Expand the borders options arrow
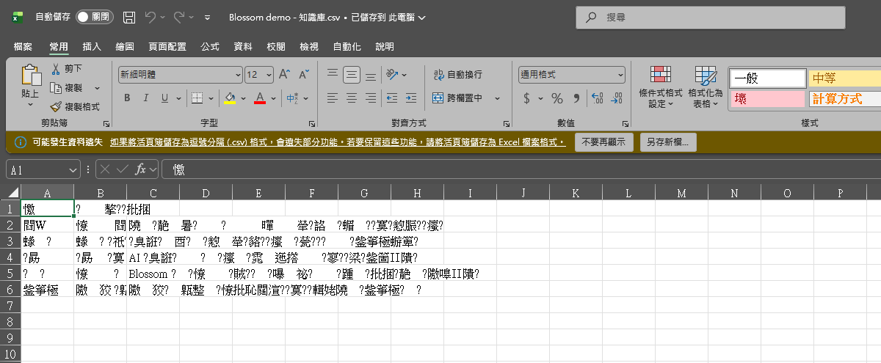Viewport: 881px width, 363px height. (x=209, y=98)
